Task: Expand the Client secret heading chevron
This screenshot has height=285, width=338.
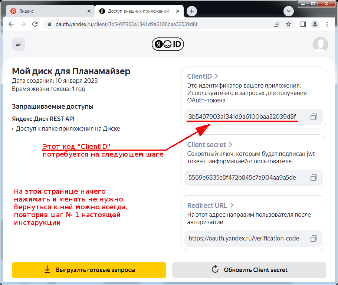Action: pyautogui.click(x=230, y=144)
